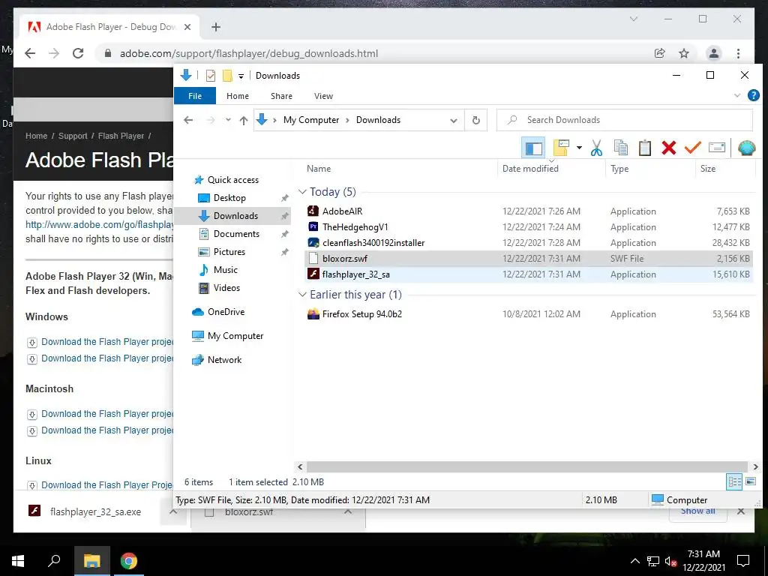
Task: Expand the Explorer ribbon chevron
Action: click(x=737, y=95)
